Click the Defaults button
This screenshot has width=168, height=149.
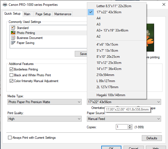[x=151, y=138]
